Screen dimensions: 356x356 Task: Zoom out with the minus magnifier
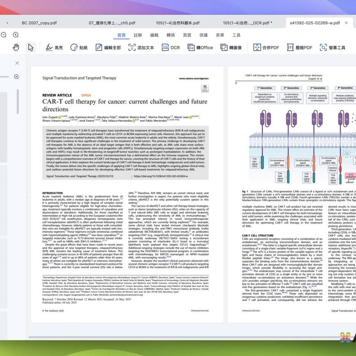(3, 35)
